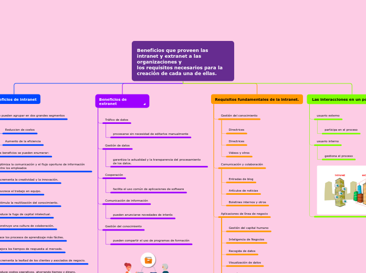
Task: Select the 'Beneficios de extranet' node
Action: tap(122, 101)
